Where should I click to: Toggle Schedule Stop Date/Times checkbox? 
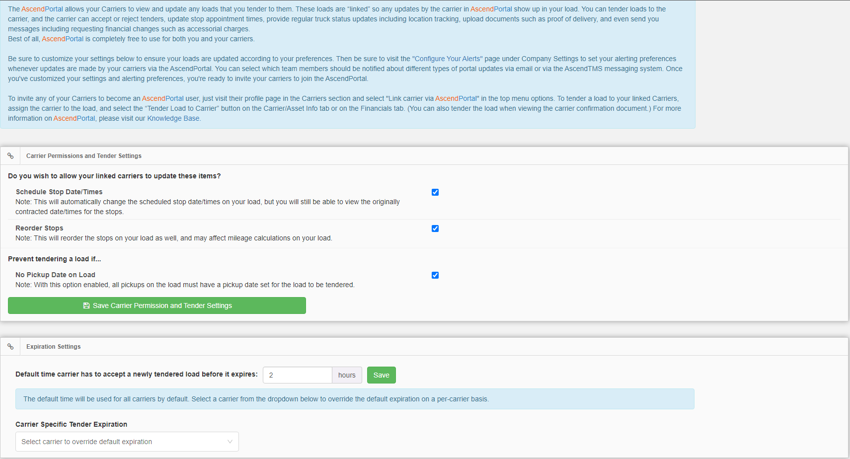[435, 192]
